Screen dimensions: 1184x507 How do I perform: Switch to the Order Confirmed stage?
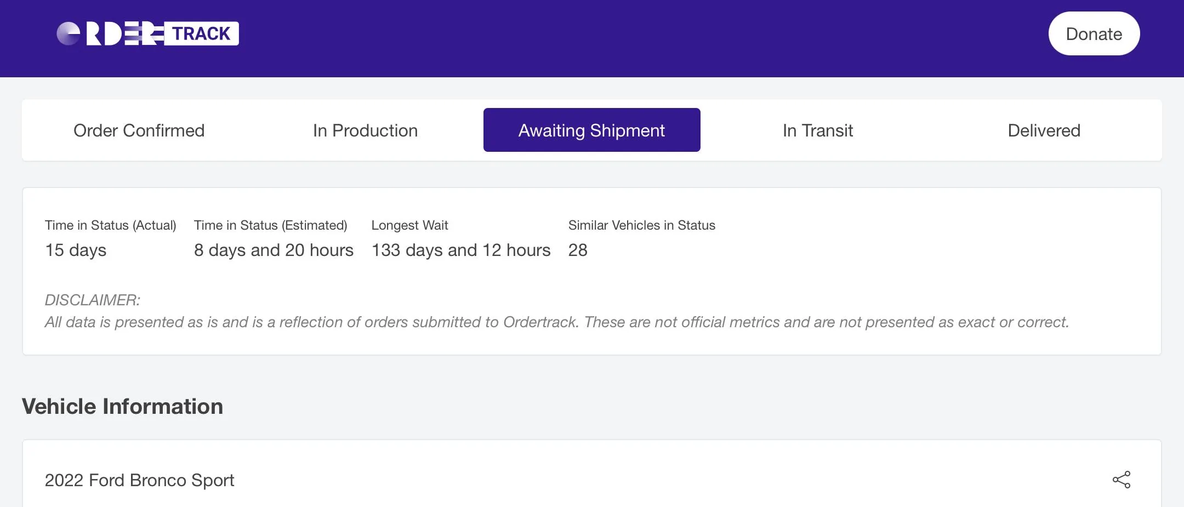[139, 130]
